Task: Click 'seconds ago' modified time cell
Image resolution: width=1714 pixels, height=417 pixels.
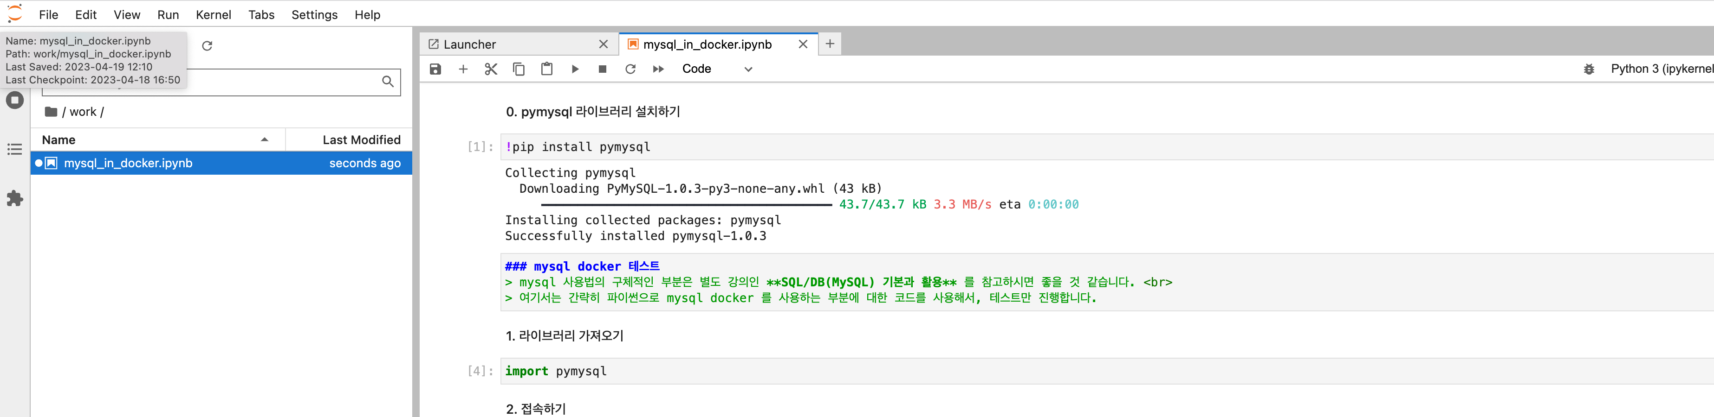Action: (364, 163)
